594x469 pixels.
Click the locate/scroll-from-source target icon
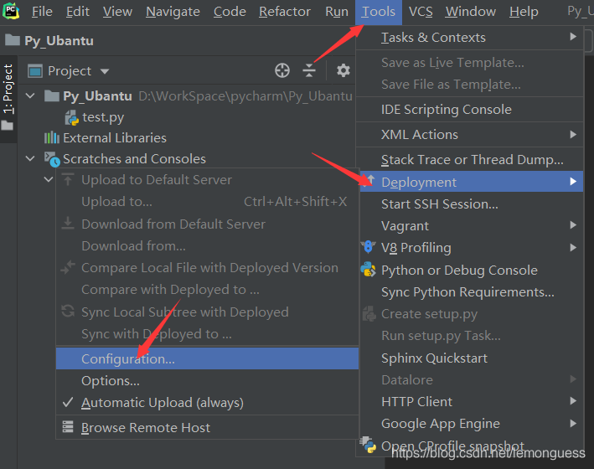pyautogui.click(x=282, y=71)
